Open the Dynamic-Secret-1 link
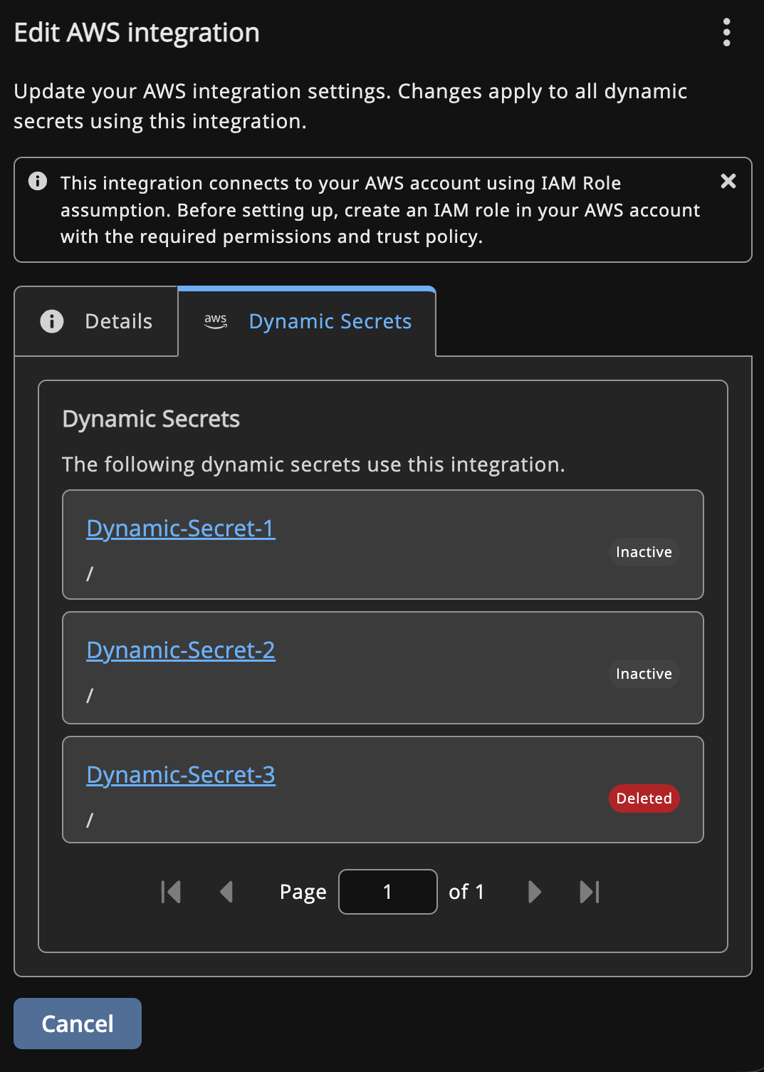 click(181, 529)
